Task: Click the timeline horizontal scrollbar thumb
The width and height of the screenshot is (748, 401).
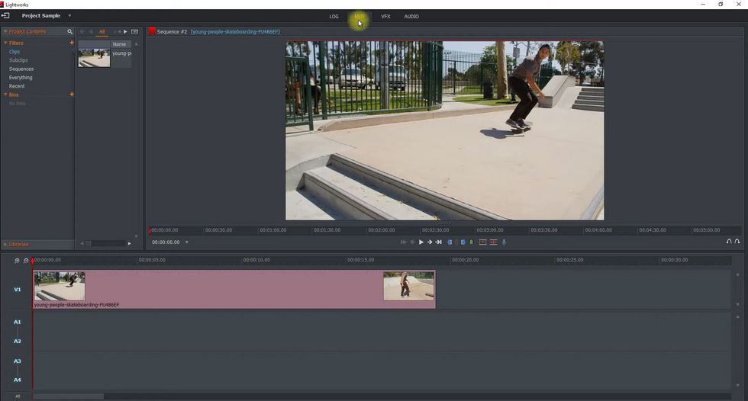Action: click(x=68, y=396)
